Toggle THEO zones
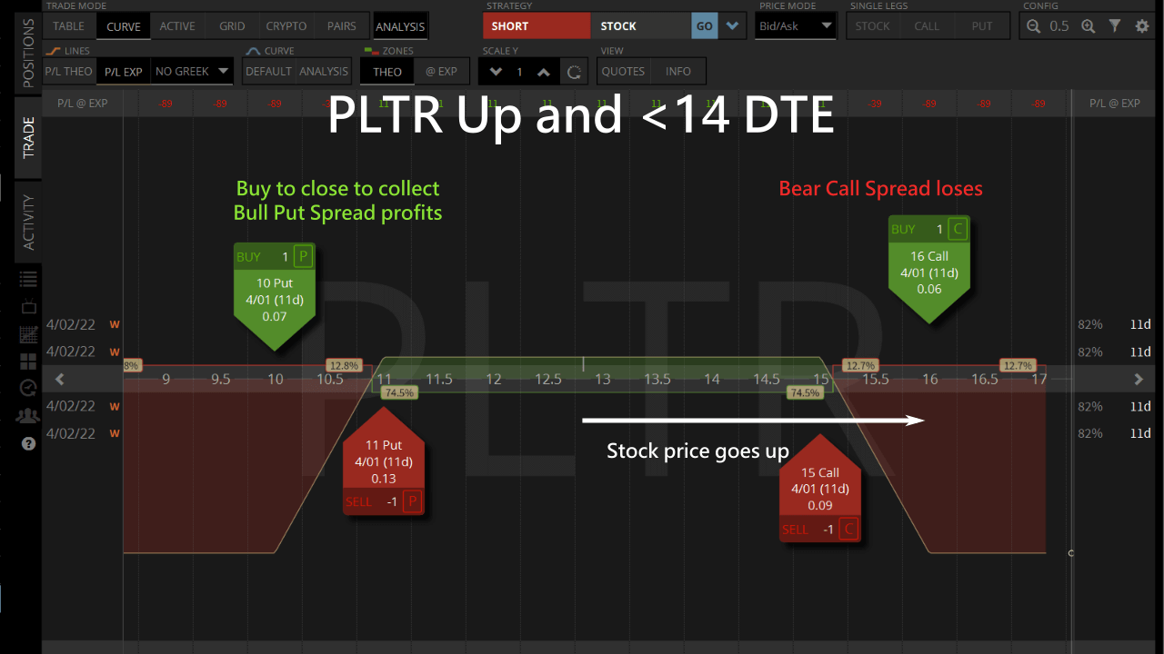Image resolution: width=1164 pixels, height=654 pixels. [x=387, y=71]
